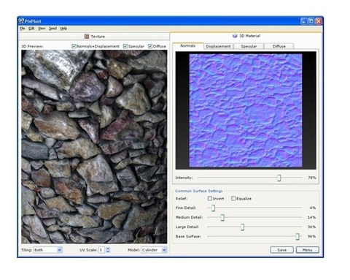Image resolution: width=350 pixels, height=280 pixels.
Task: Switch to the Normals tab
Action: pos(188,46)
